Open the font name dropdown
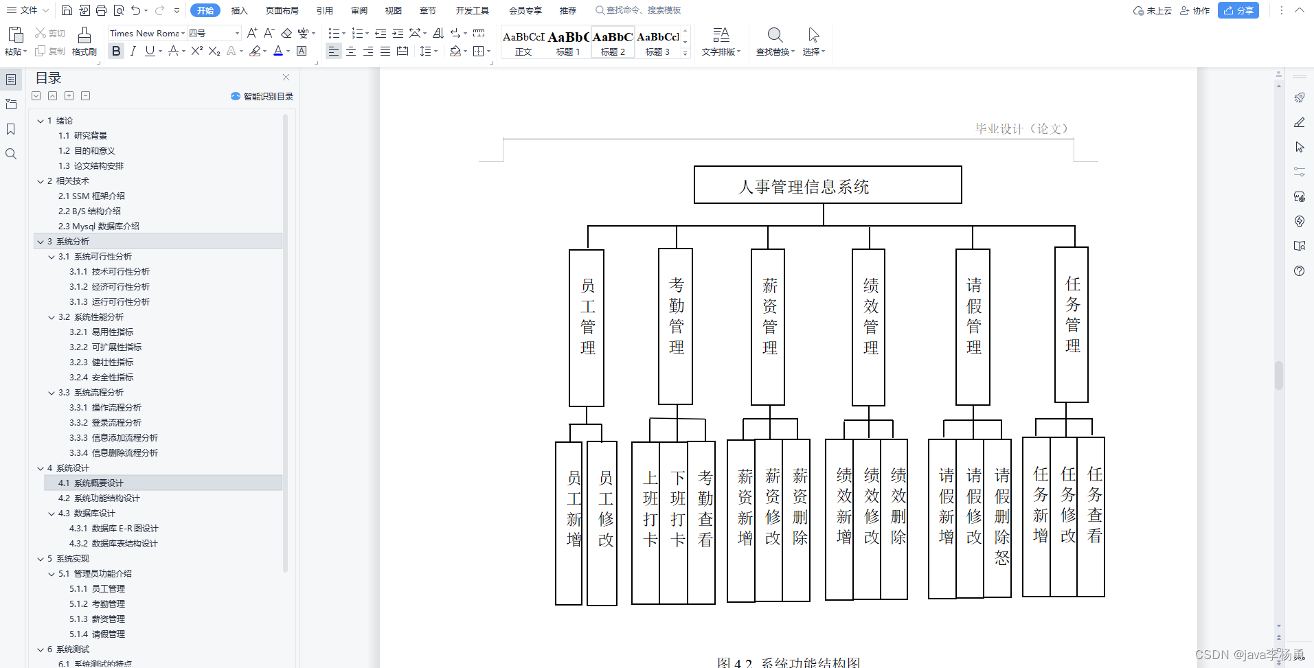Image resolution: width=1314 pixels, height=668 pixels. click(183, 33)
